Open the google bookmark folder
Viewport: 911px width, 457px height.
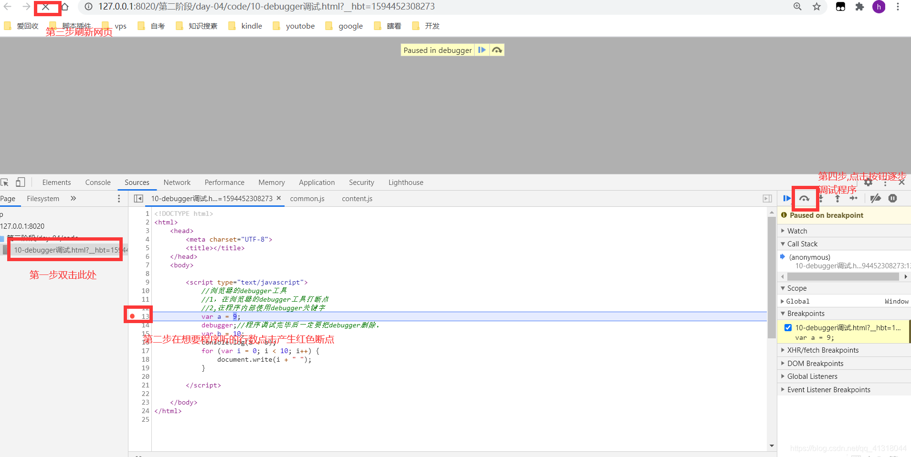[344, 26]
